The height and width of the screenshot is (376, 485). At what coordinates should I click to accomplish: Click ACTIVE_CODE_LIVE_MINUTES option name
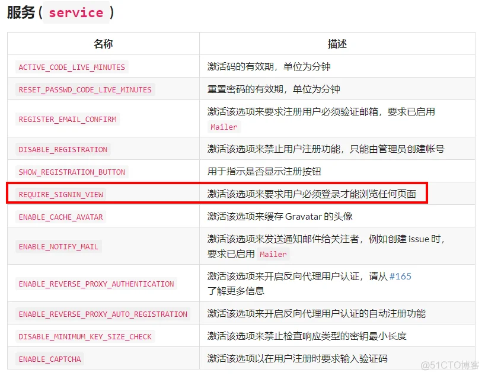point(72,67)
